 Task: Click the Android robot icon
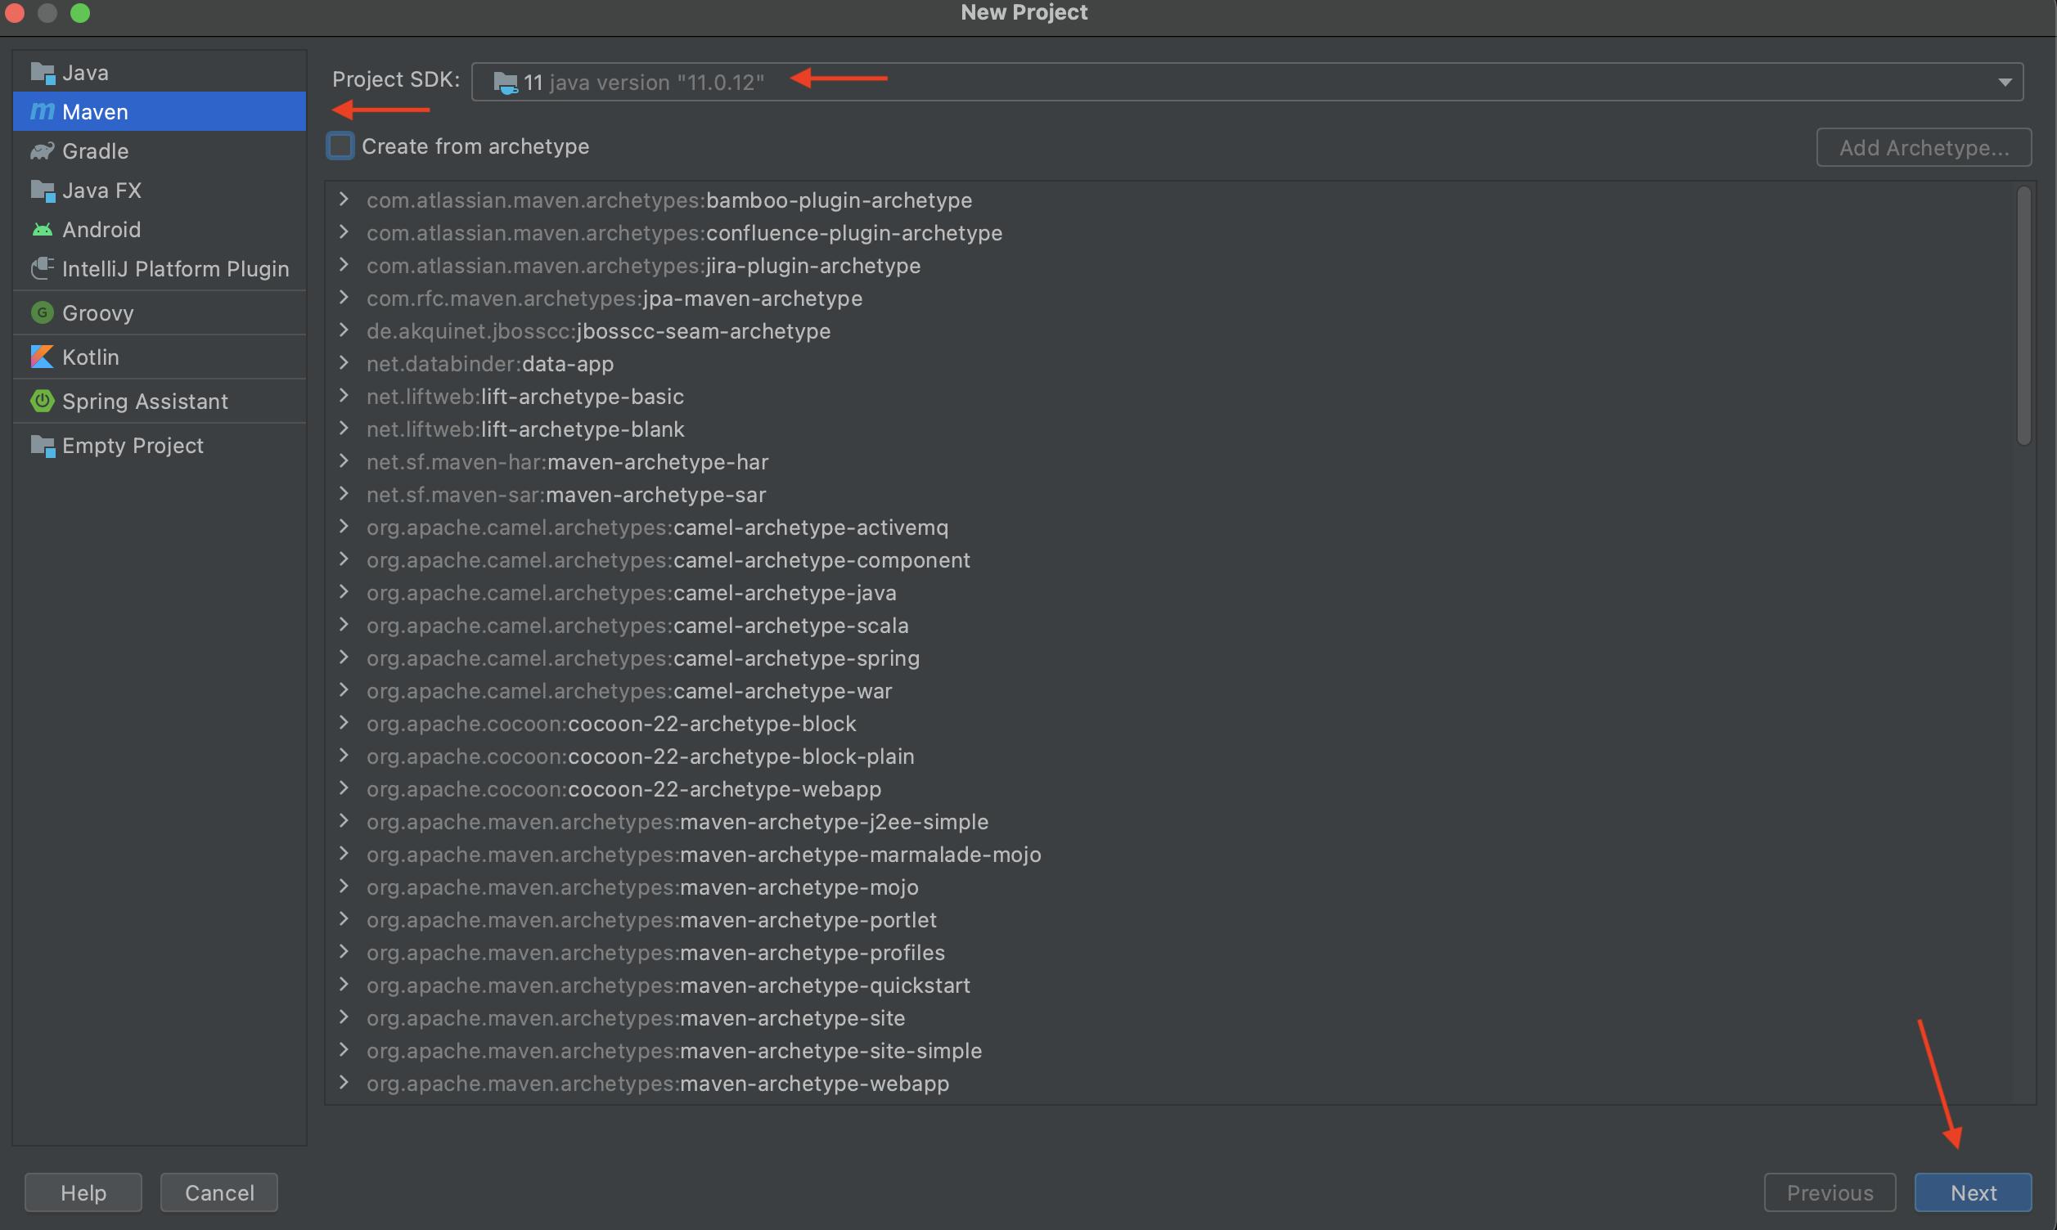click(x=43, y=230)
